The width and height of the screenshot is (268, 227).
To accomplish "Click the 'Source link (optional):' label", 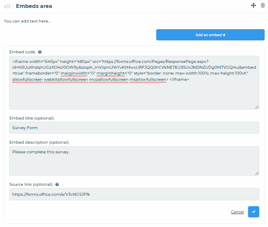I will click(x=31, y=185).
